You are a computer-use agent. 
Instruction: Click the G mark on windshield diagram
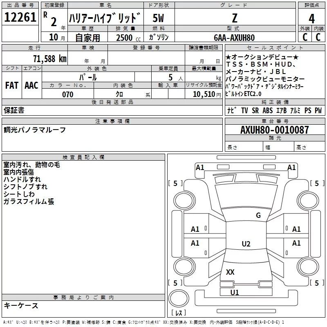pos(258,215)
